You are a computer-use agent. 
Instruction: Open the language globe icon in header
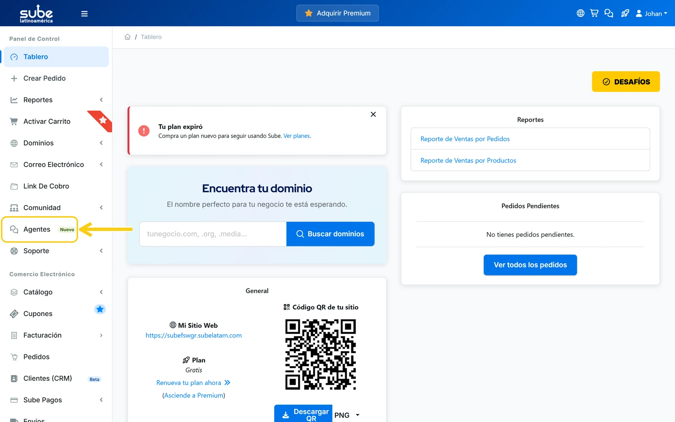(x=580, y=14)
